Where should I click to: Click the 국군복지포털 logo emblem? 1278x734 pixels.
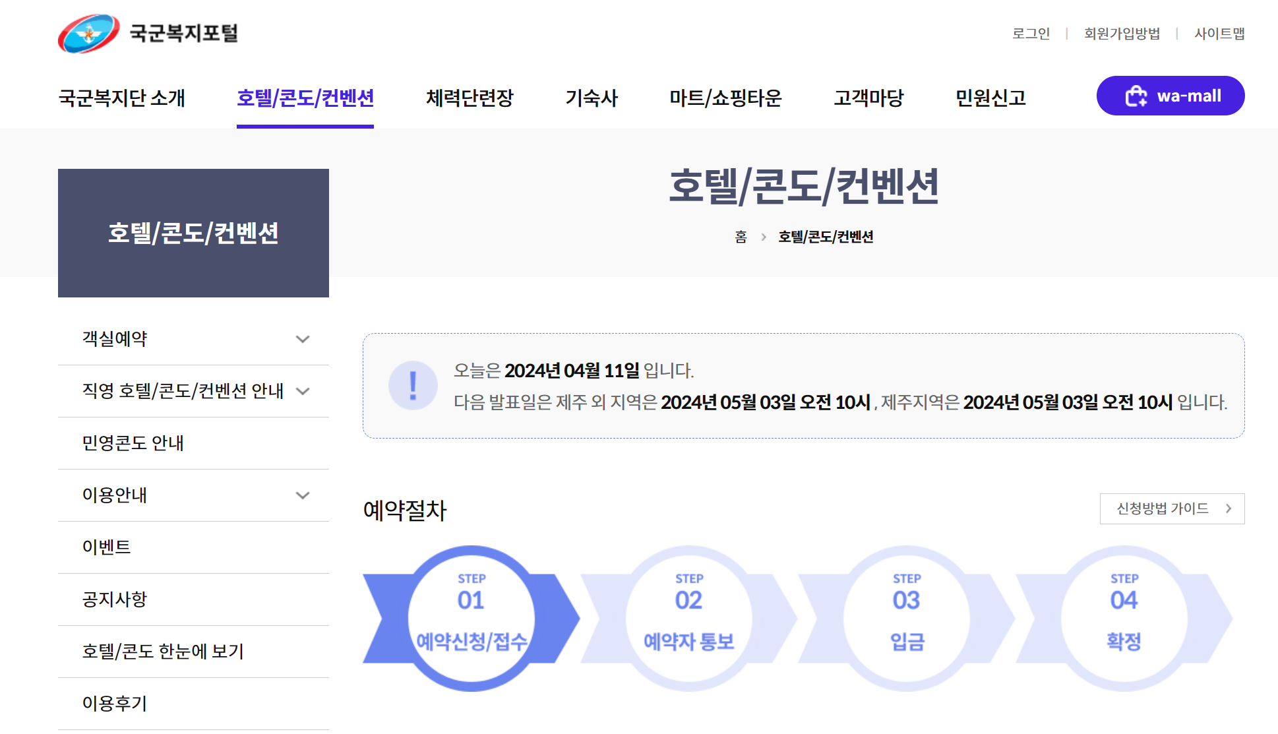pos(89,34)
